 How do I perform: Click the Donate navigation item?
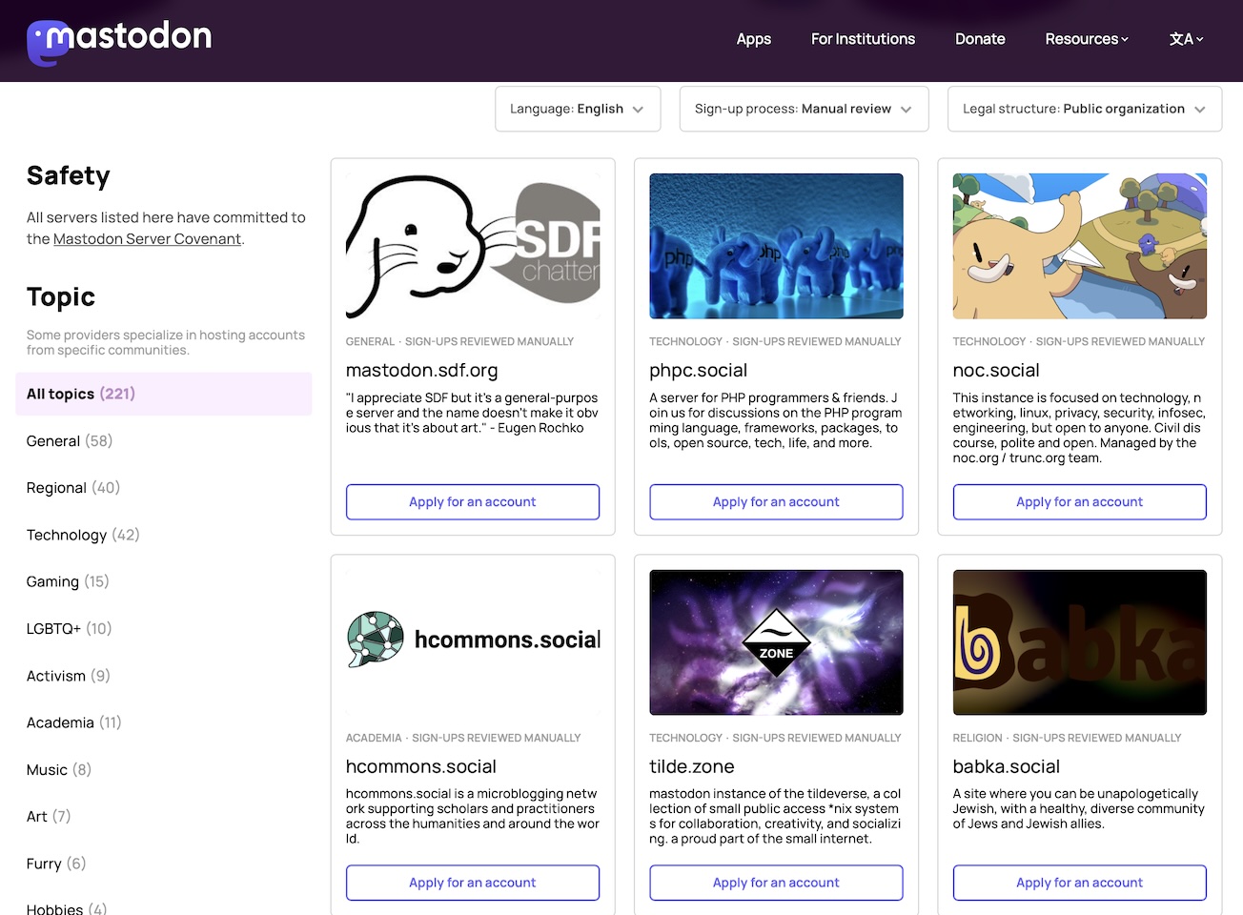pyautogui.click(x=980, y=39)
